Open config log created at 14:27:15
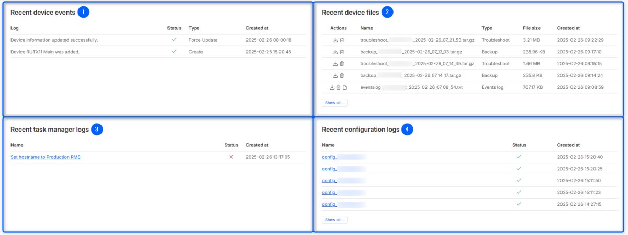628x235 pixels. [x=329, y=204]
